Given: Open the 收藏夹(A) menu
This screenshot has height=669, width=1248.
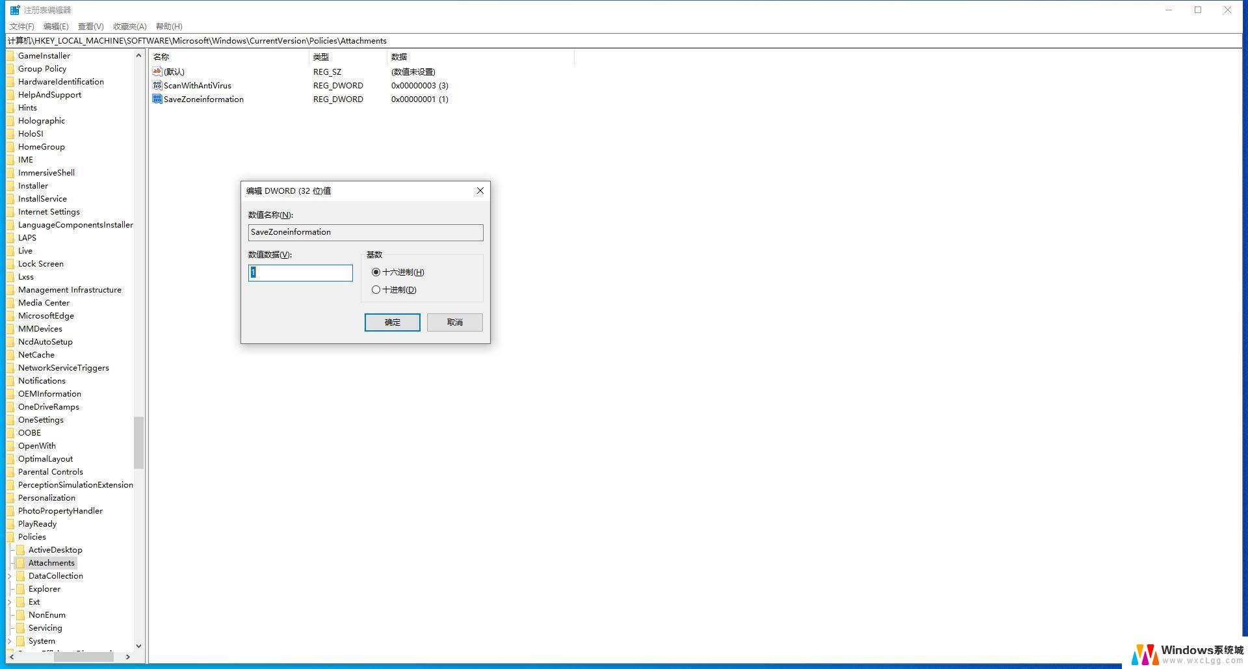Looking at the screenshot, I should (130, 27).
